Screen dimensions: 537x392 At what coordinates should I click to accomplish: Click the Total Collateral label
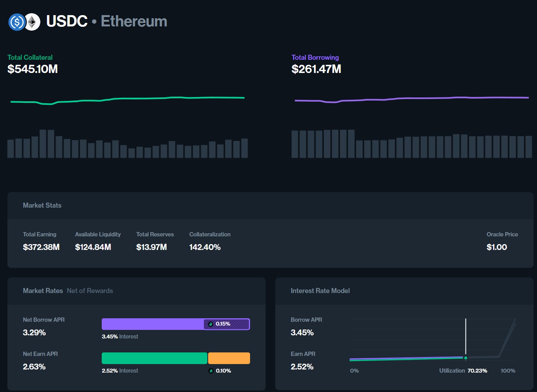pyautogui.click(x=30, y=57)
